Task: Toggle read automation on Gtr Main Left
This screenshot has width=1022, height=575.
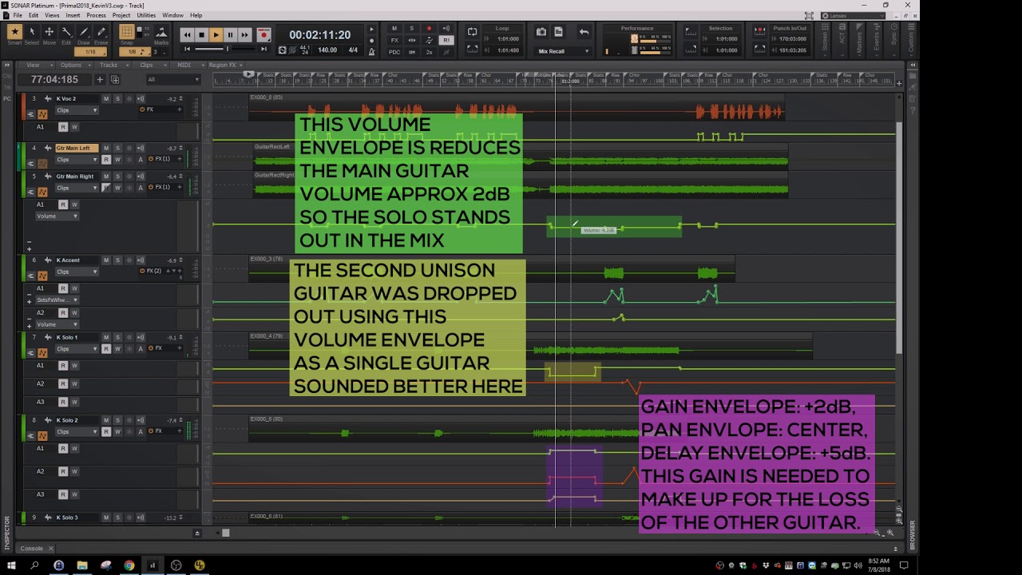Action: point(106,160)
